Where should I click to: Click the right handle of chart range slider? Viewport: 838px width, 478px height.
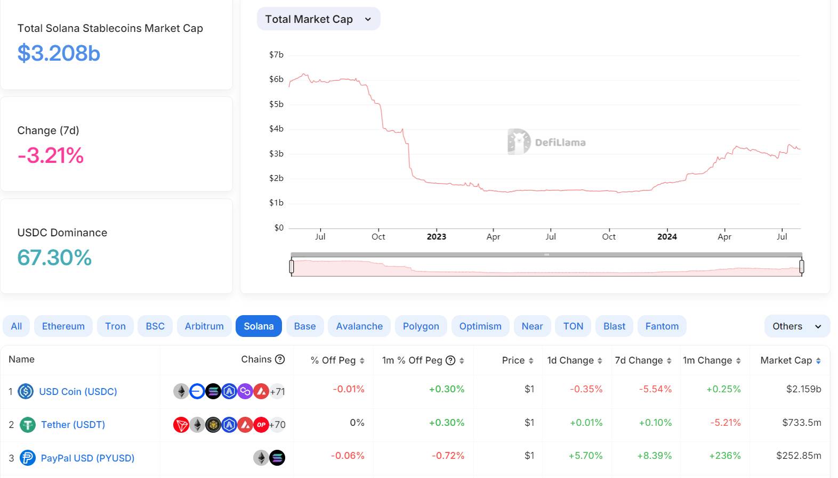[x=802, y=266]
